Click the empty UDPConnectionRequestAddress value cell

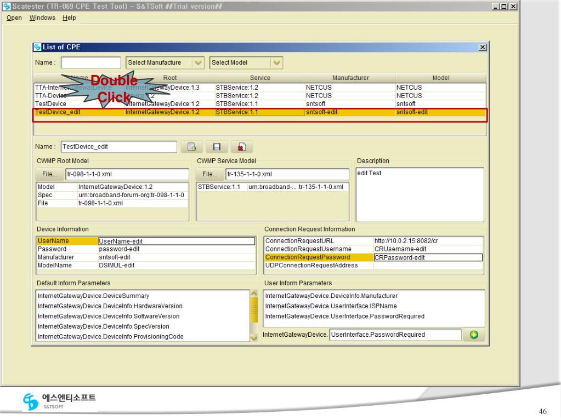click(428, 266)
